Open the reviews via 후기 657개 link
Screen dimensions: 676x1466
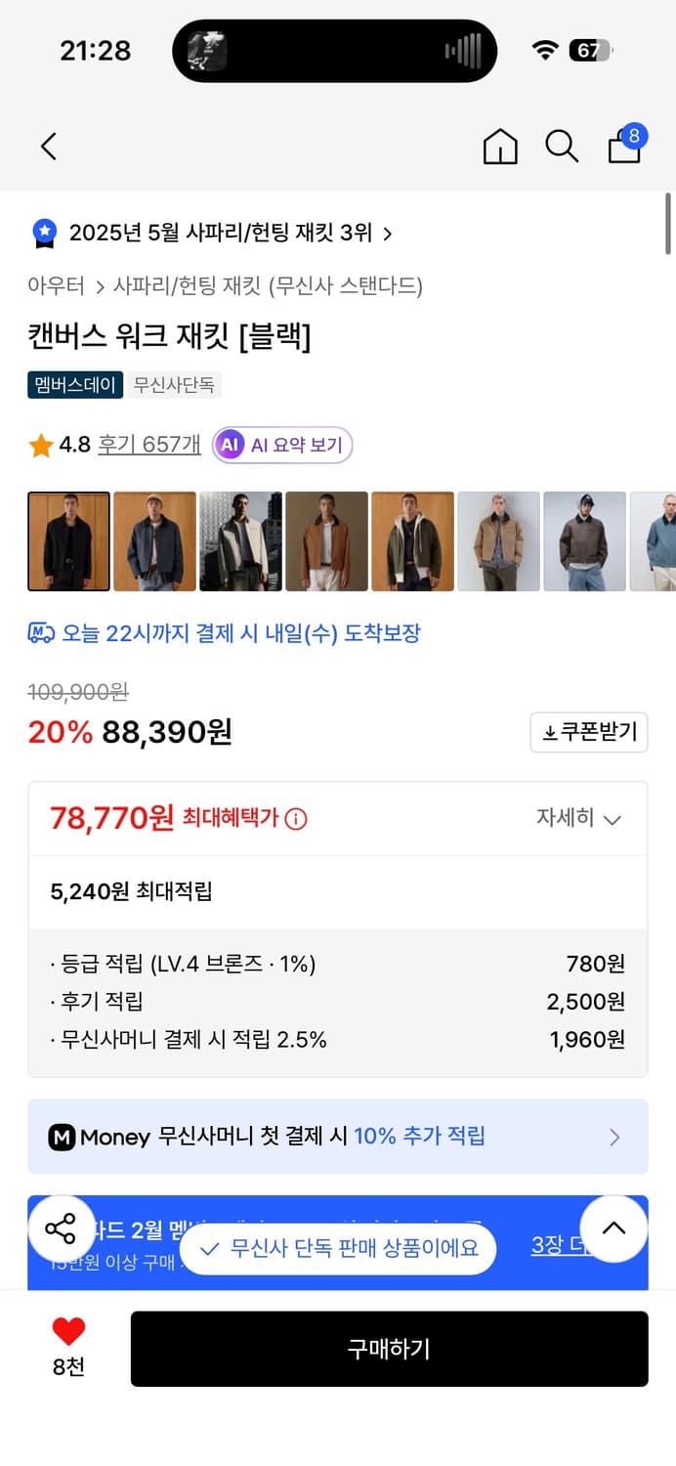point(148,445)
